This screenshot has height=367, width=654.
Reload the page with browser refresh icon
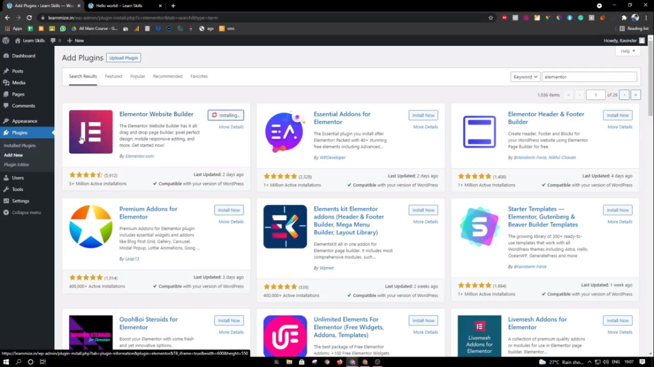click(29, 17)
